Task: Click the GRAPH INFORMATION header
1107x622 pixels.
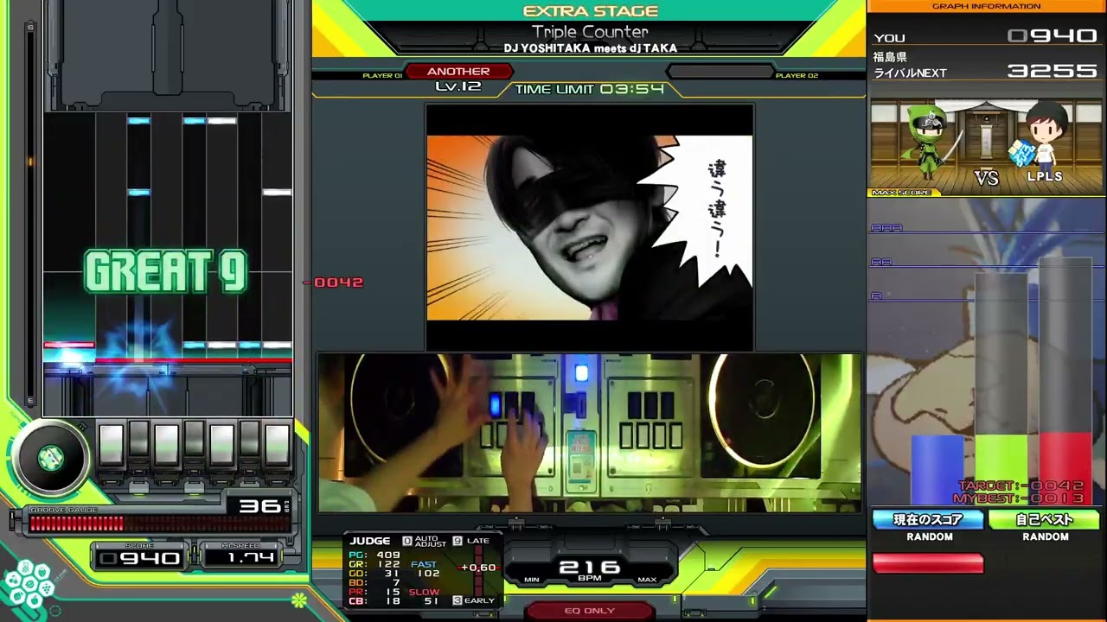Action: coord(987,6)
